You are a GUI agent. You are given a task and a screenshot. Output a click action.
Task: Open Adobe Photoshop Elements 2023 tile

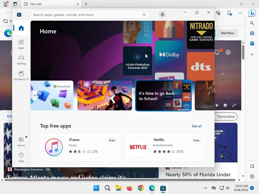click(137, 61)
